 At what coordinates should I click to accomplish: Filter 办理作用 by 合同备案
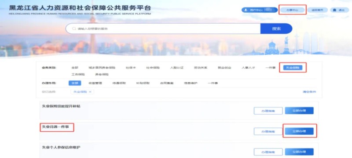tap(167, 83)
